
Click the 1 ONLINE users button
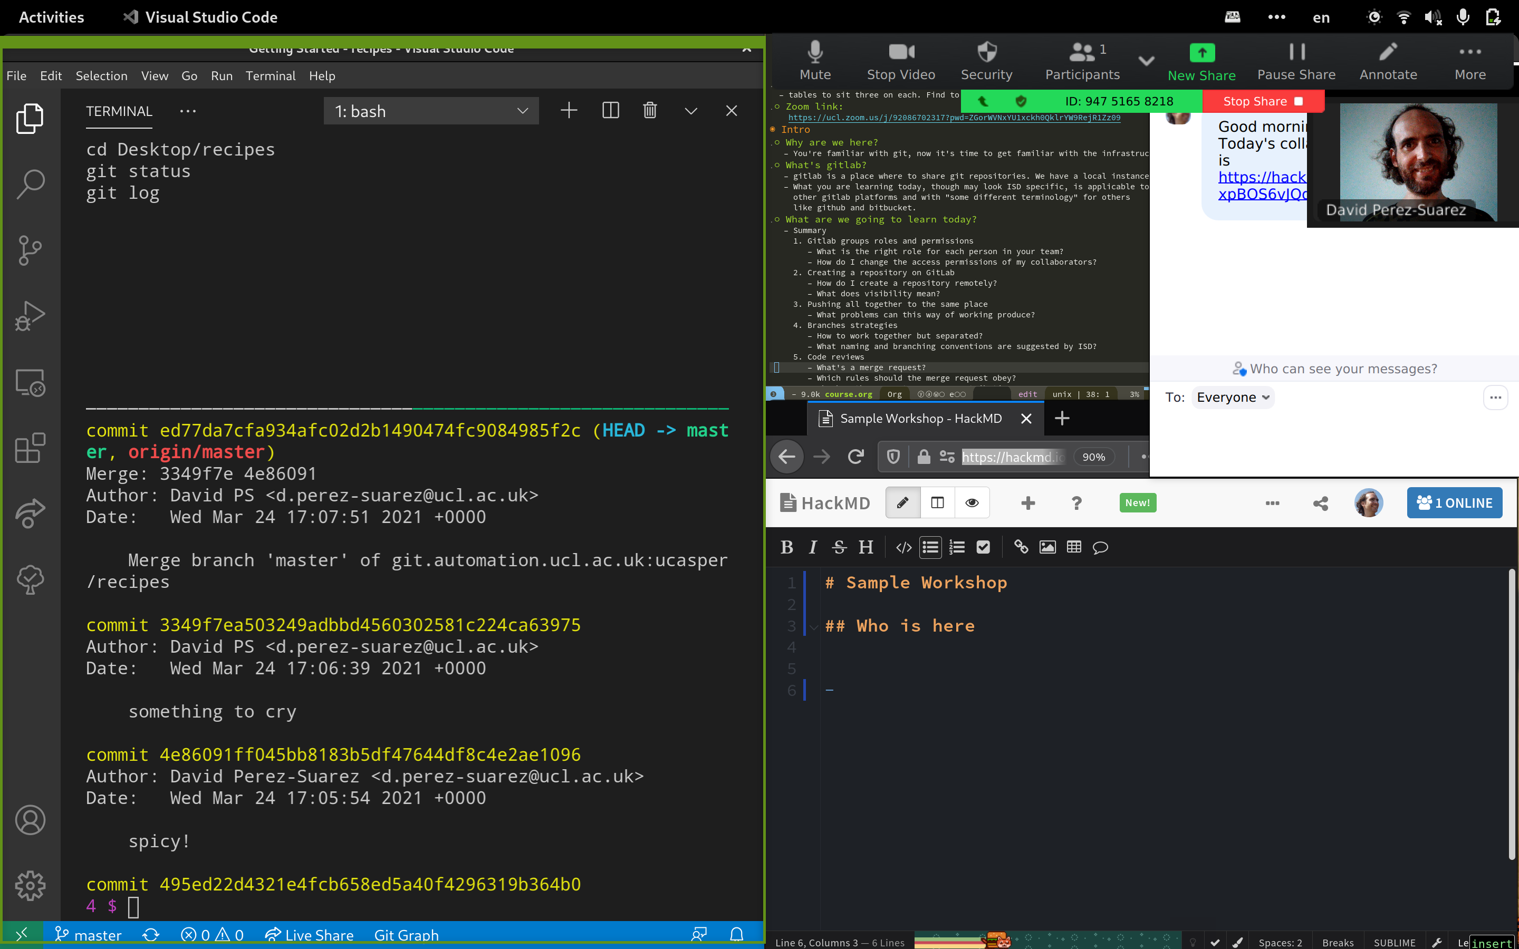pyautogui.click(x=1454, y=503)
